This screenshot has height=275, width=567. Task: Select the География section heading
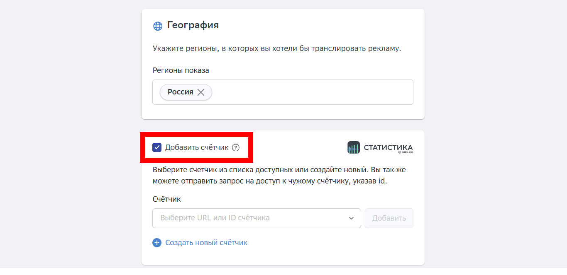(x=193, y=25)
